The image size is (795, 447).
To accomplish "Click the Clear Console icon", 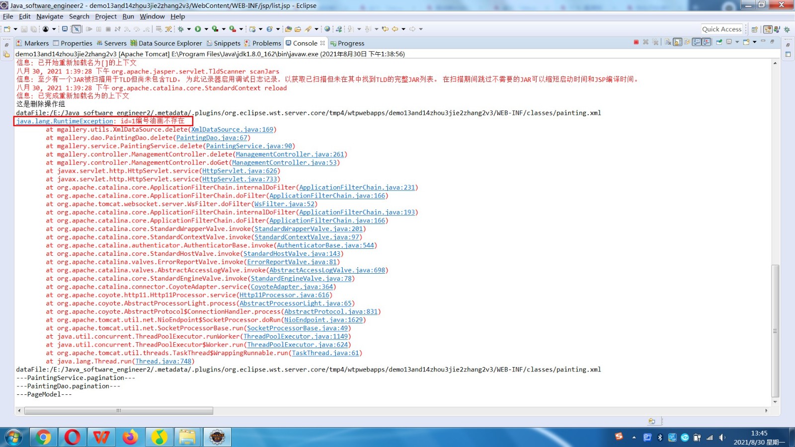I will click(x=668, y=42).
